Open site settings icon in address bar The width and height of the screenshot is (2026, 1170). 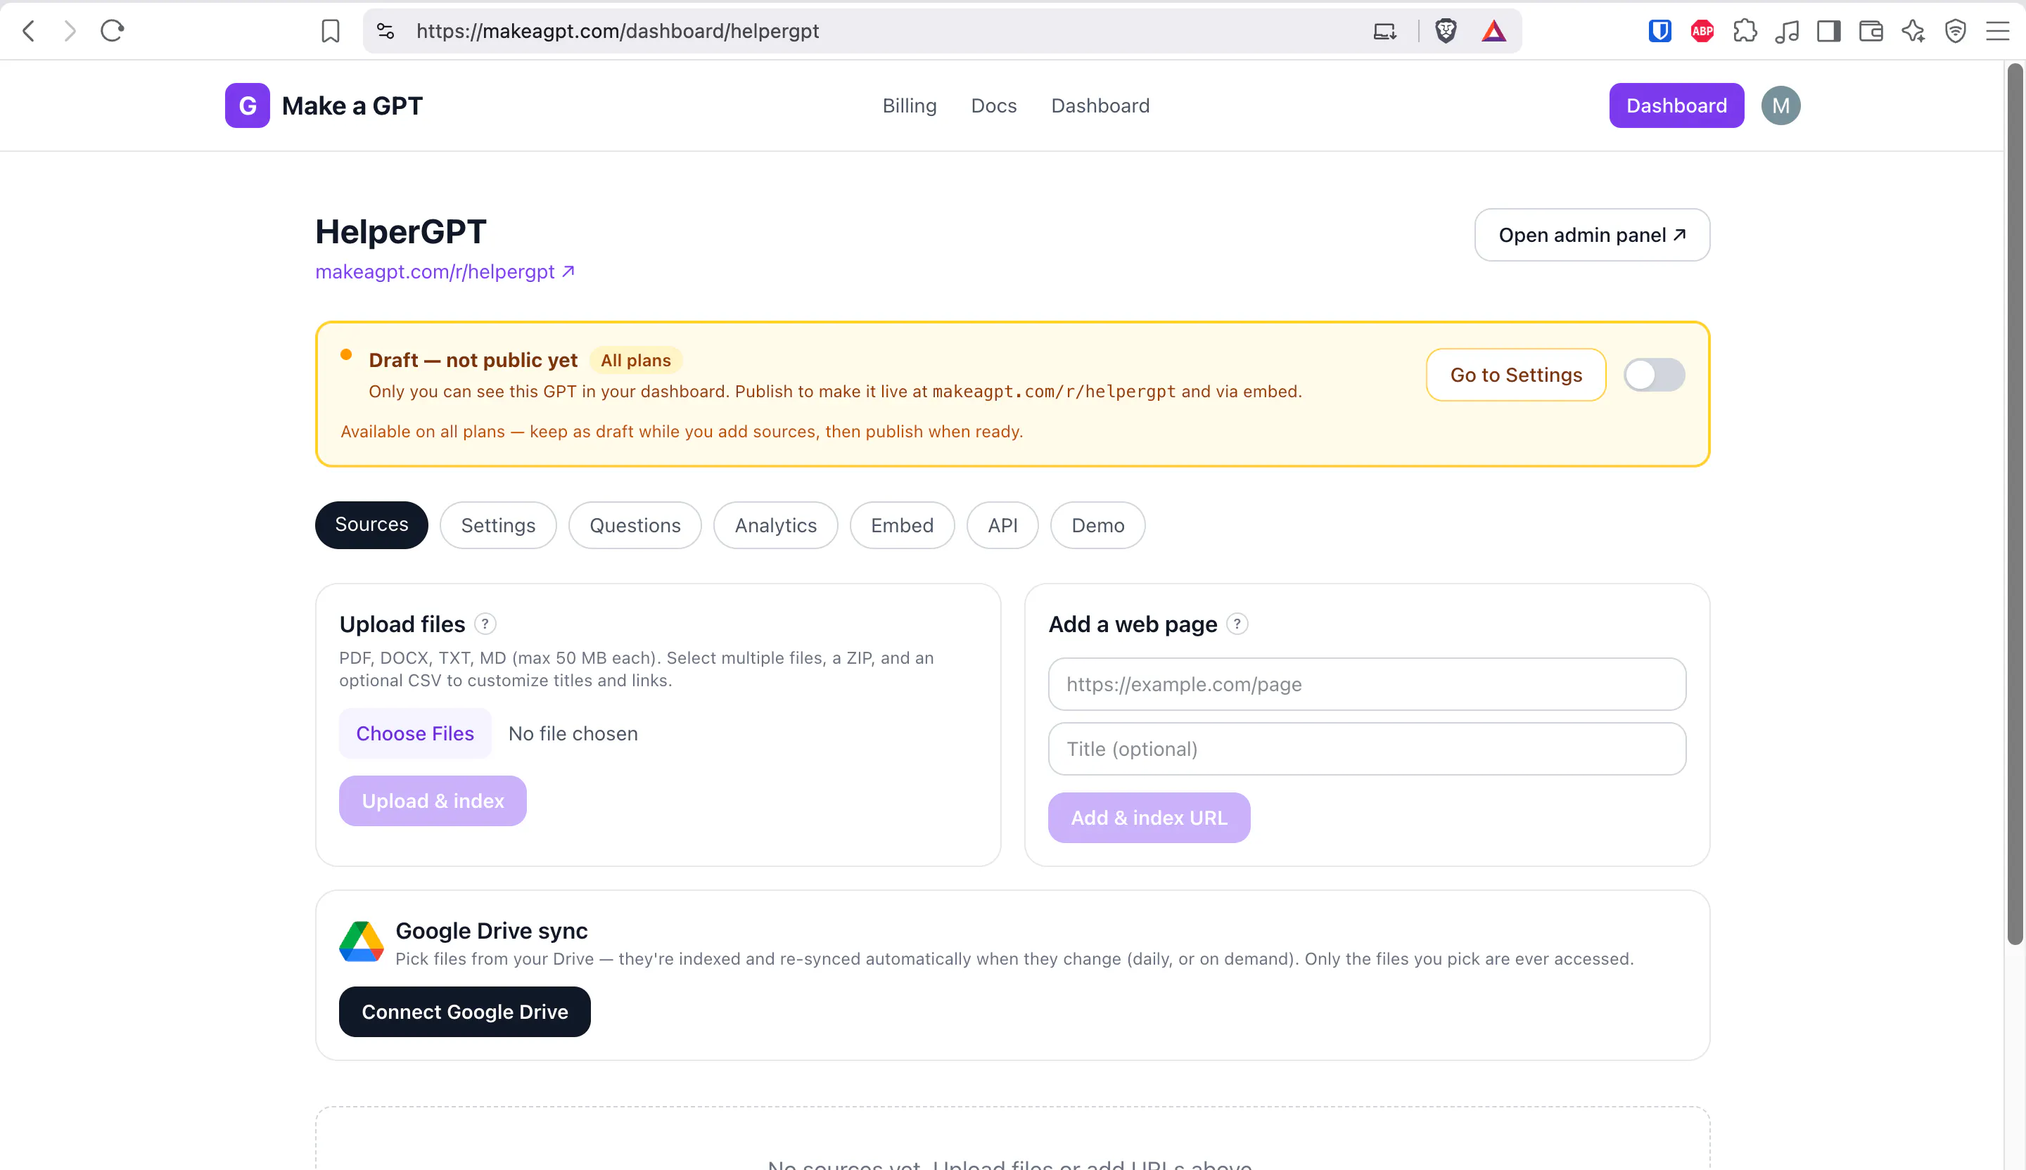pos(386,32)
